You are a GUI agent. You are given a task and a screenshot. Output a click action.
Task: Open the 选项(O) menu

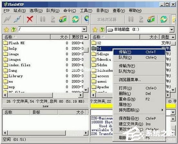click(x=36, y=11)
